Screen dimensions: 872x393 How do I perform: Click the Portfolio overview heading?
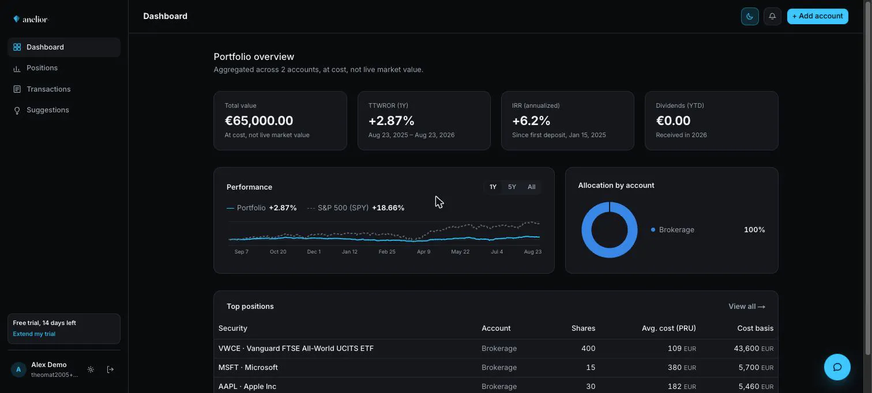(254, 56)
